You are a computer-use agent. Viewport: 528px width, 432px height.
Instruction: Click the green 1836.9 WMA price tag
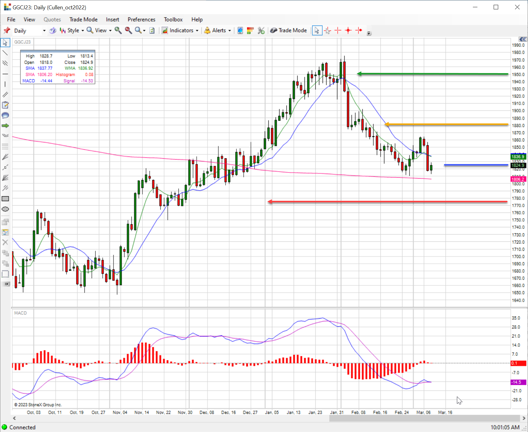pyautogui.click(x=518, y=157)
